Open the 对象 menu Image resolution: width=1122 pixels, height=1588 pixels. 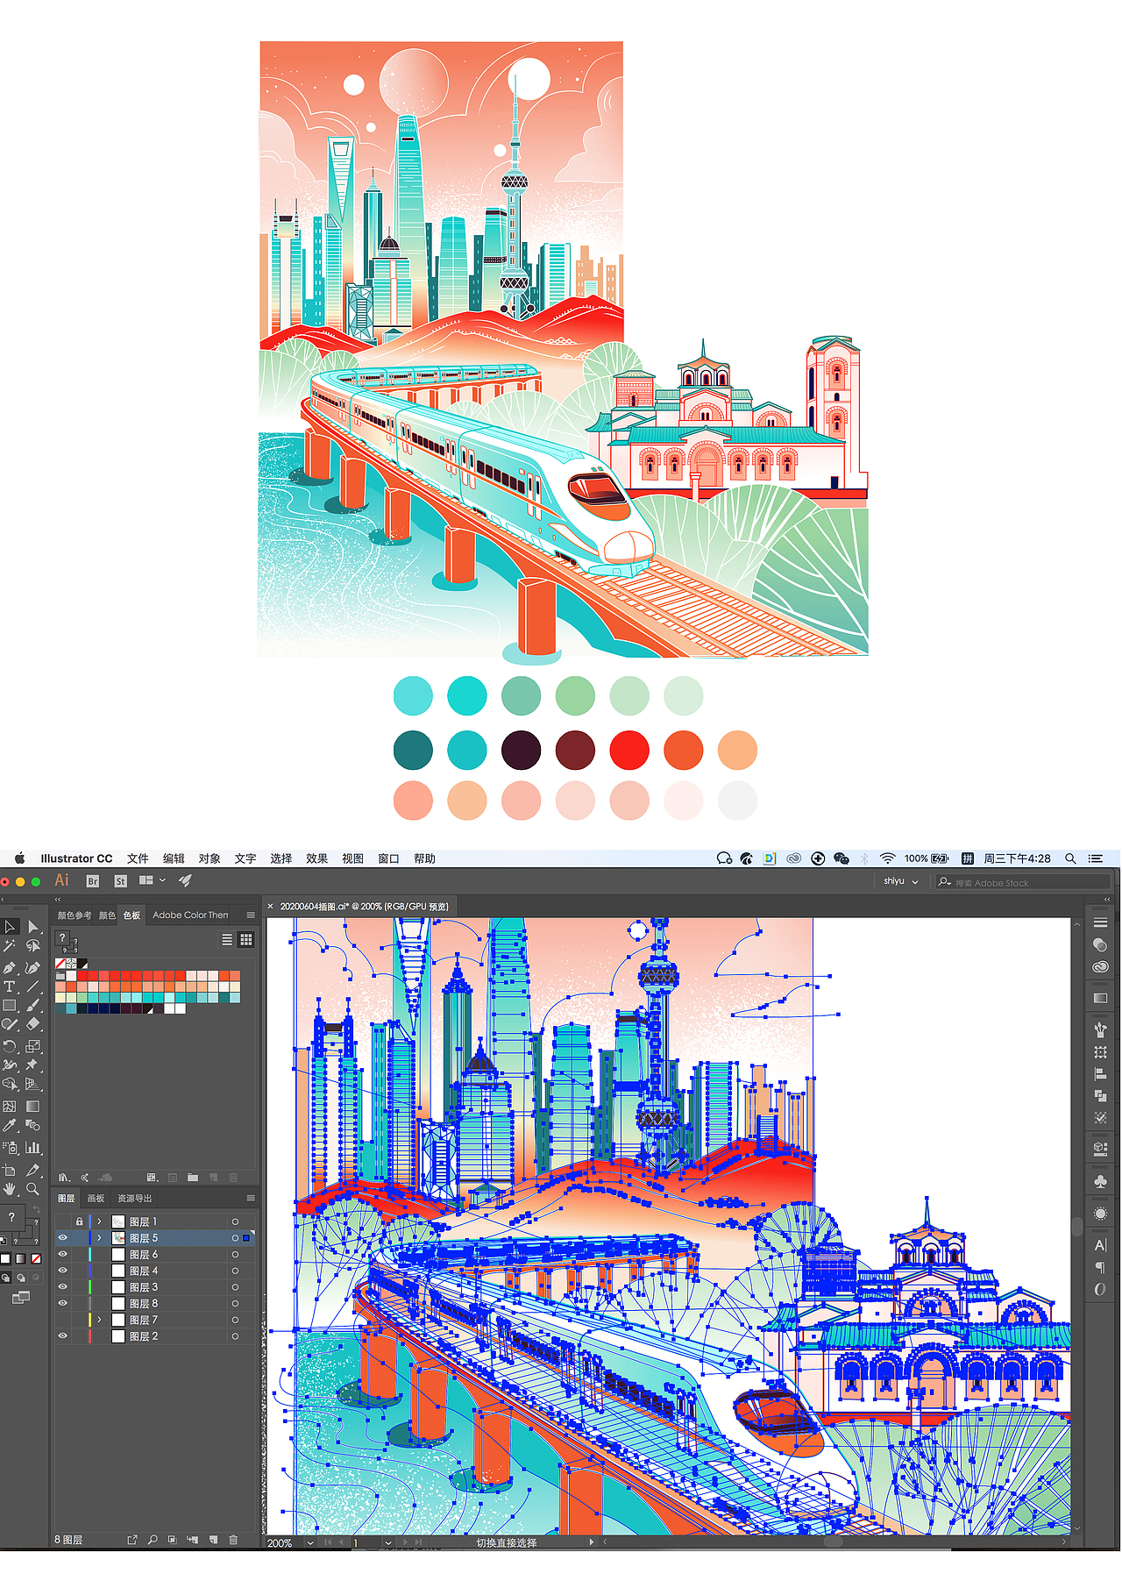tap(209, 858)
